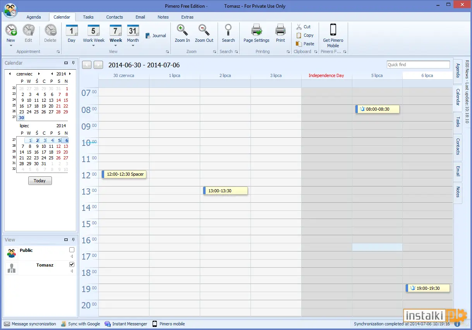Click the Zoom Out magnifier icon
The height and width of the screenshot is (330, 472).
click(x=204, y=30)
